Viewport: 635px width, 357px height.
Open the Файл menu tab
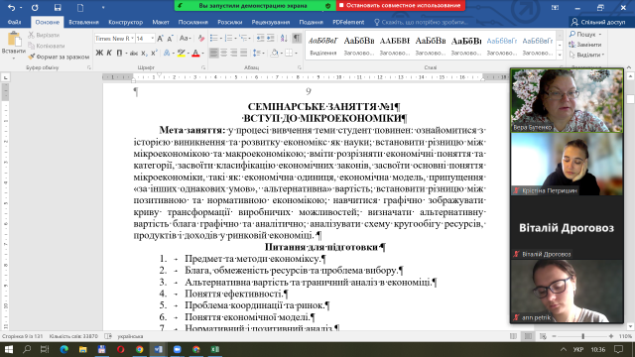coord(14,22)
